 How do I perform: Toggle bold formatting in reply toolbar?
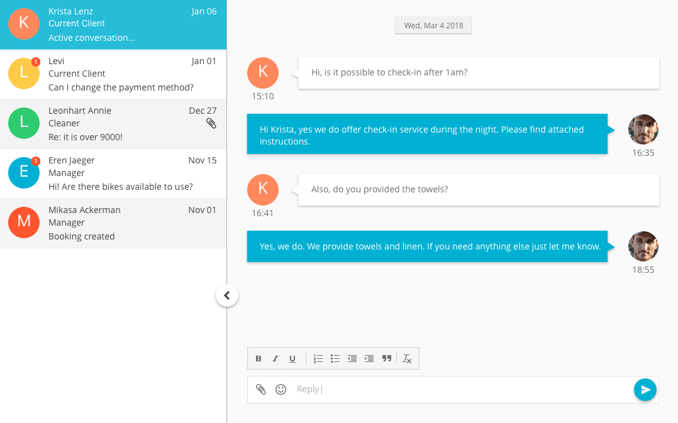tap(258, 359)
